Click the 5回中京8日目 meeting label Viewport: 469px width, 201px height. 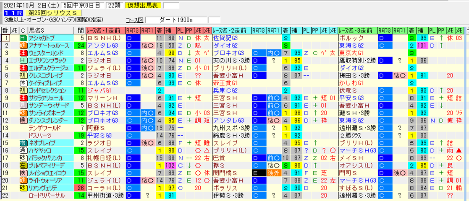pos(83,5)
